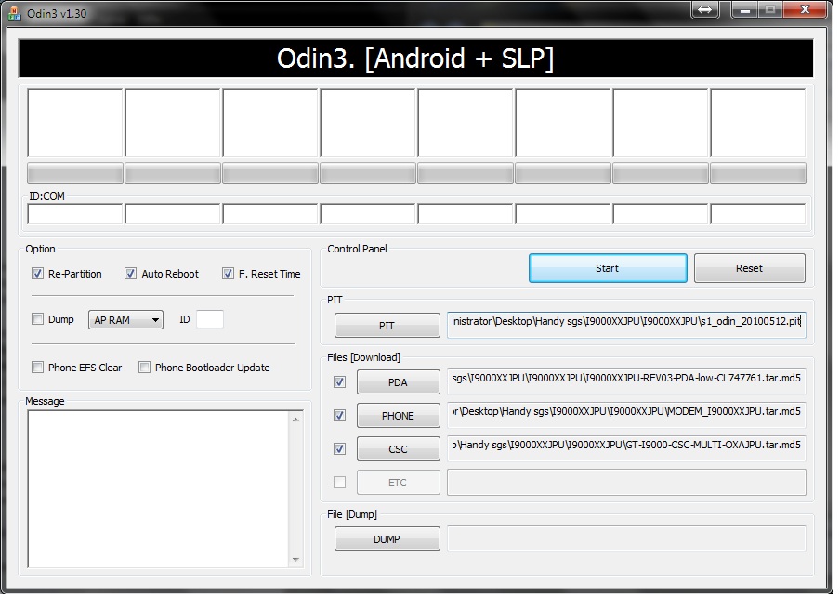Viewport: 840px width, 594px height.
Task: Click the CSC file button
Action: [x=398, y=449]
